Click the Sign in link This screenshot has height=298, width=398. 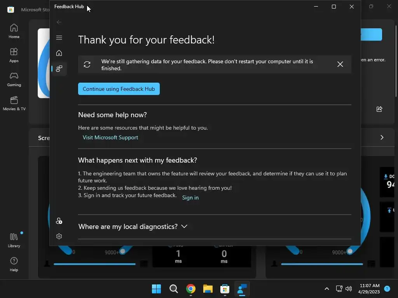click(190, 198)
